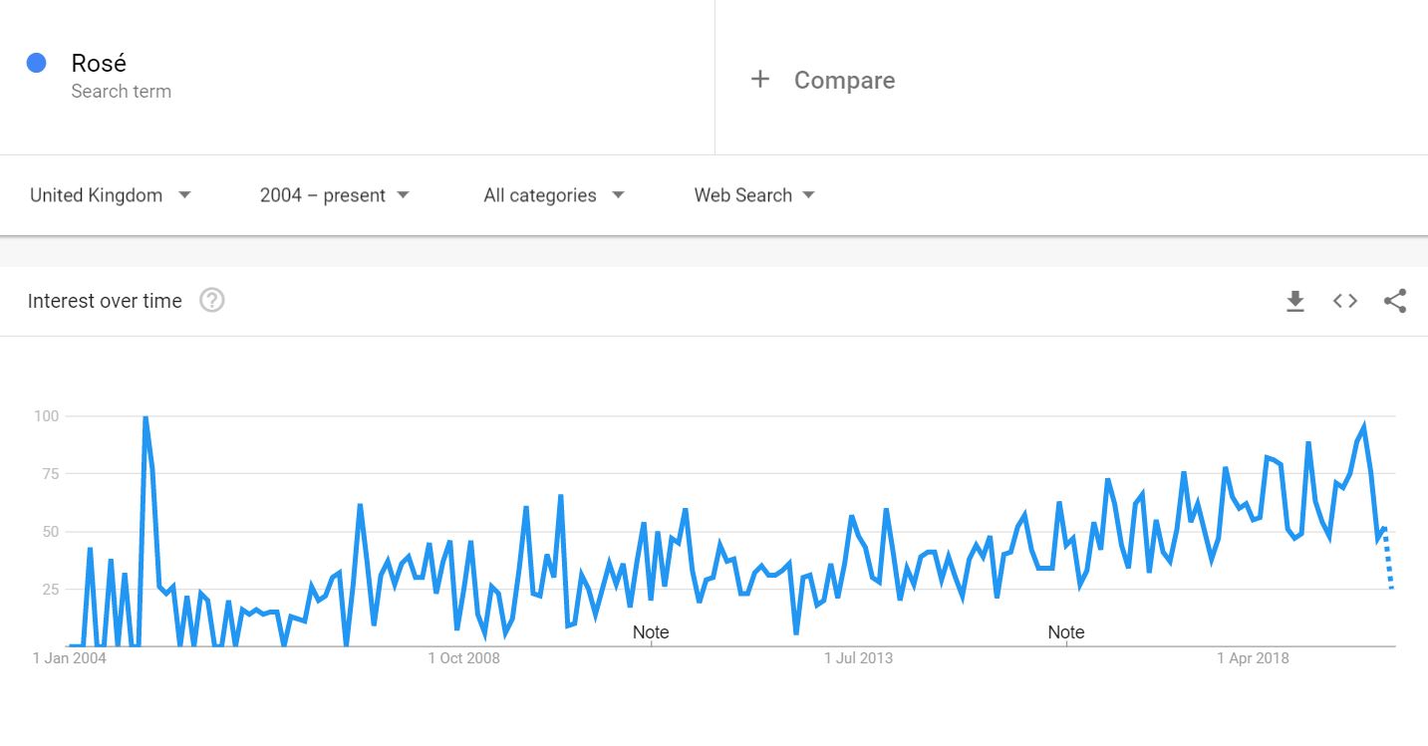Click the second Note marker on chart
This screenshot has height=746, width=1428.
coord(1065,632)
